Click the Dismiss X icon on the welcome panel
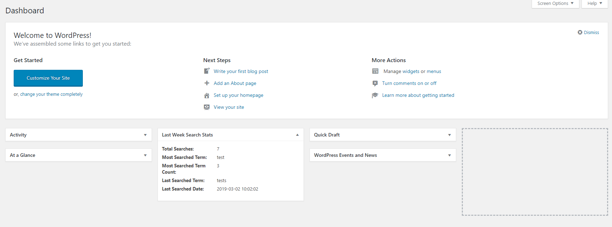The image size is (612, 227). pos(580,32)
